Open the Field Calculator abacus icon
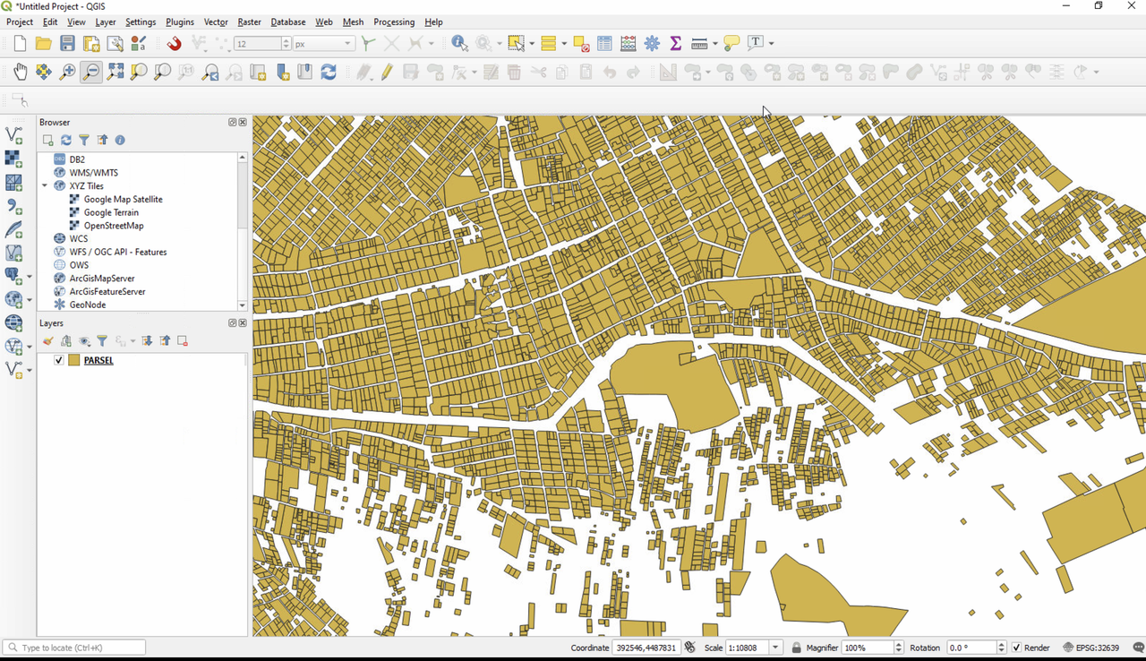 [x=629, y=43]
